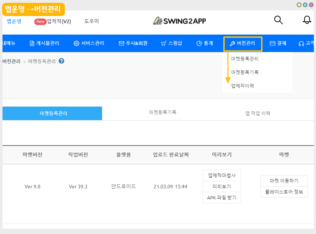Open the 결제 menu

pyautogui.click(x=278, y=44)
